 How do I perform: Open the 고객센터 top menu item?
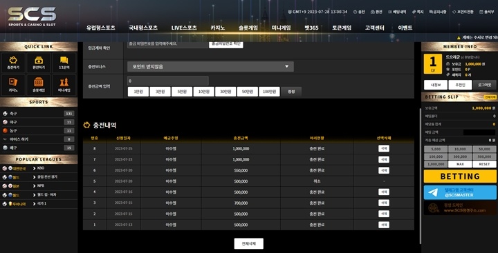click(374, 28)
